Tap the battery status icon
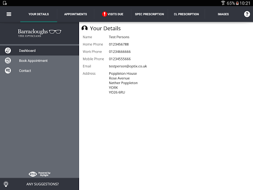Image resolution: width=253 pixels, height=190 pixels. point(237,3)
